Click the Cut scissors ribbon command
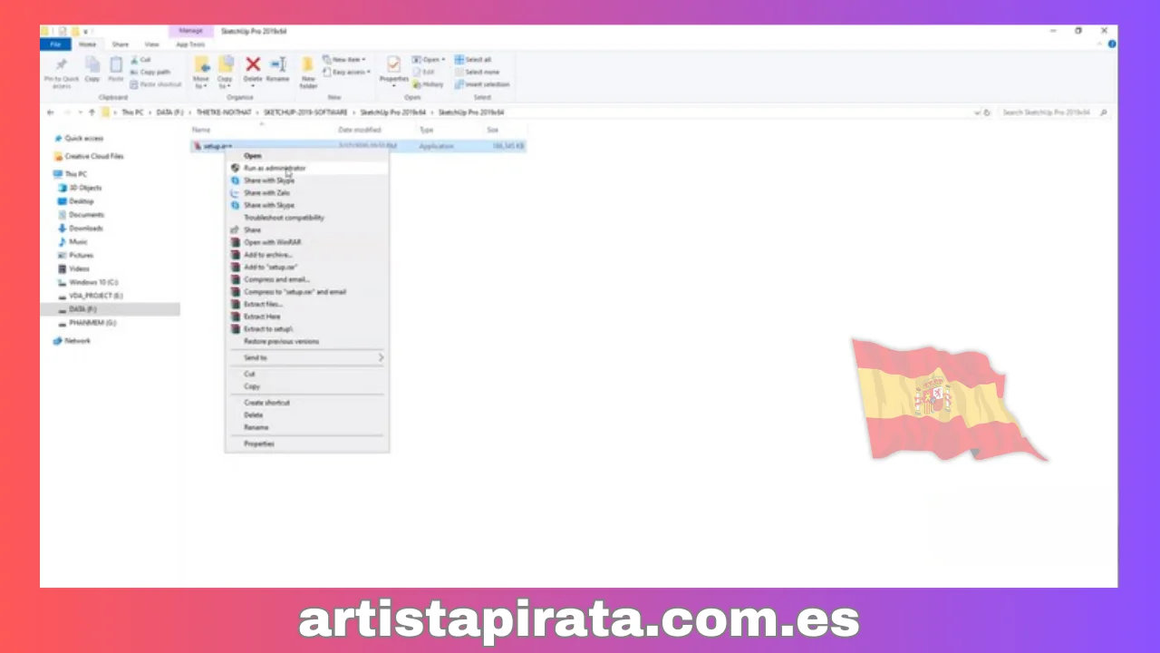Viewport: 1160px width, 653px height. coord(140,60)
